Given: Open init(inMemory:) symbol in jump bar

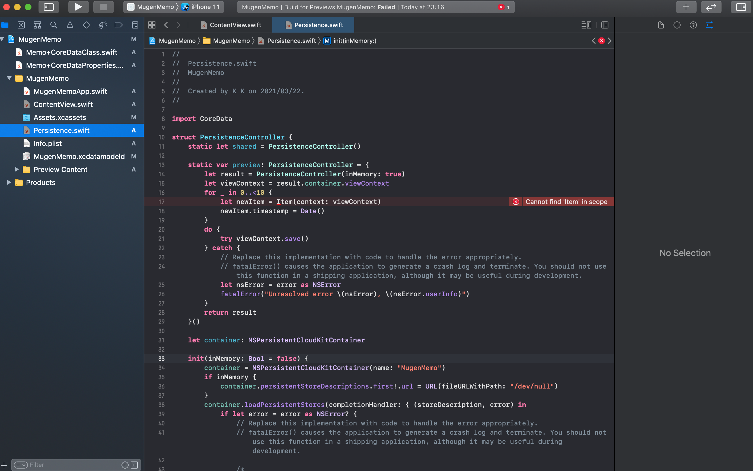Looking at the screenshot, I should [x=350, y=41].
